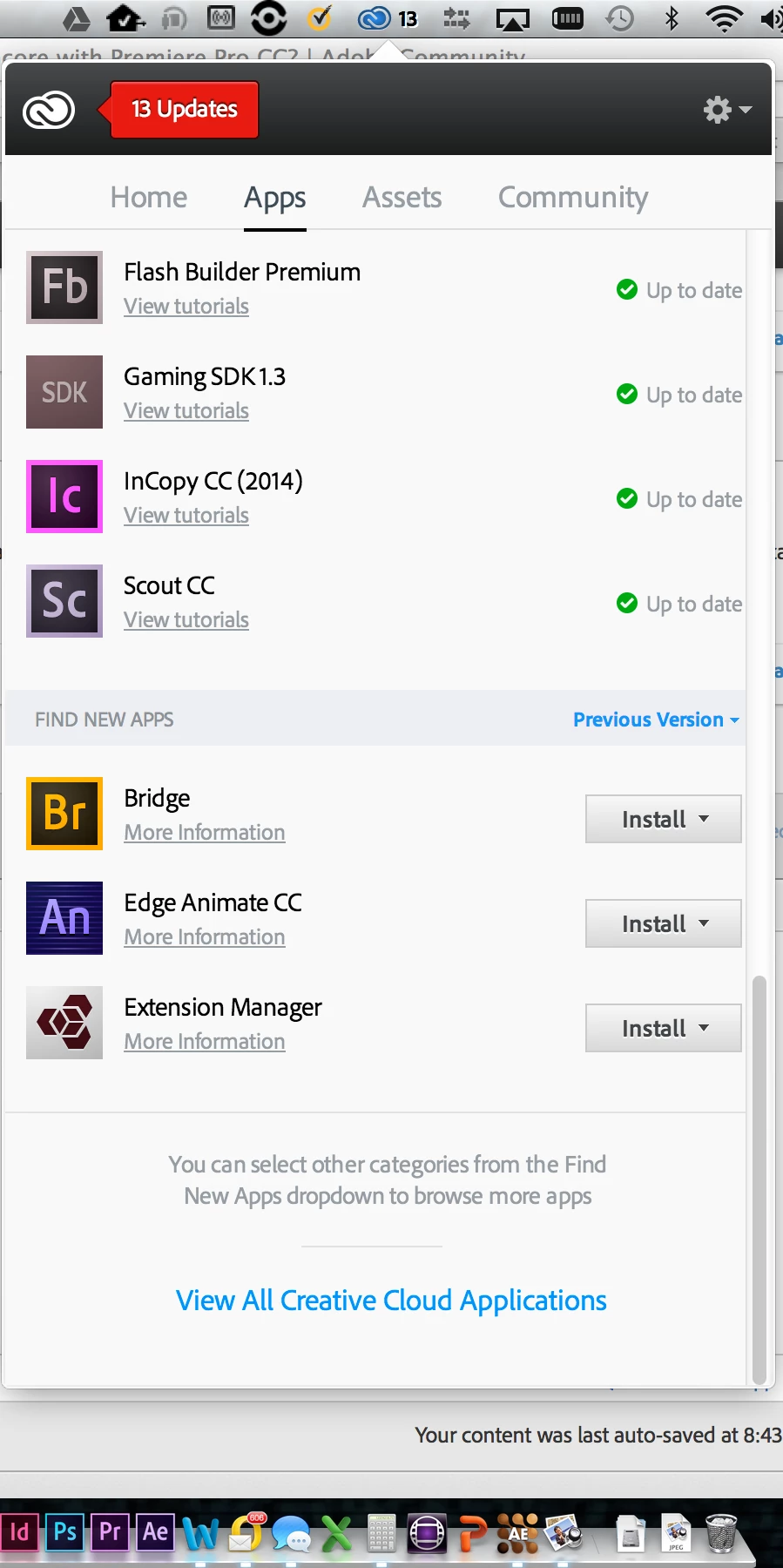Open the JPEG file stack in Dock

[676, 1534]
